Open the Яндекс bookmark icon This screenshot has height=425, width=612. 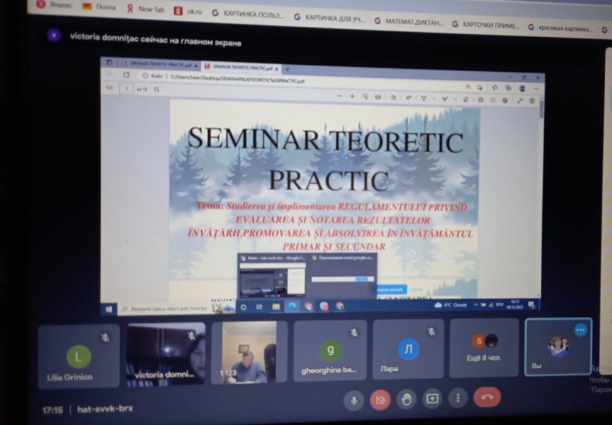point(40,4)
